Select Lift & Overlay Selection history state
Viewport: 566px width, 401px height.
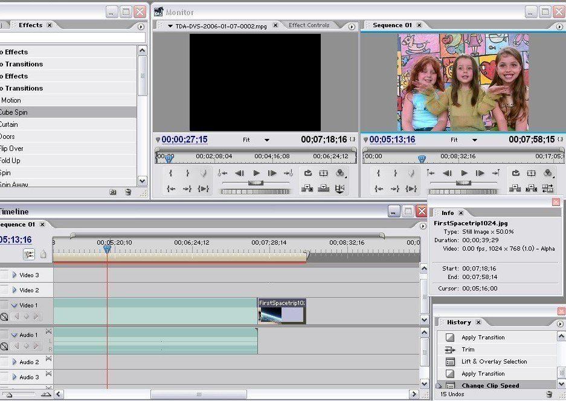click(x=494, y=362)
